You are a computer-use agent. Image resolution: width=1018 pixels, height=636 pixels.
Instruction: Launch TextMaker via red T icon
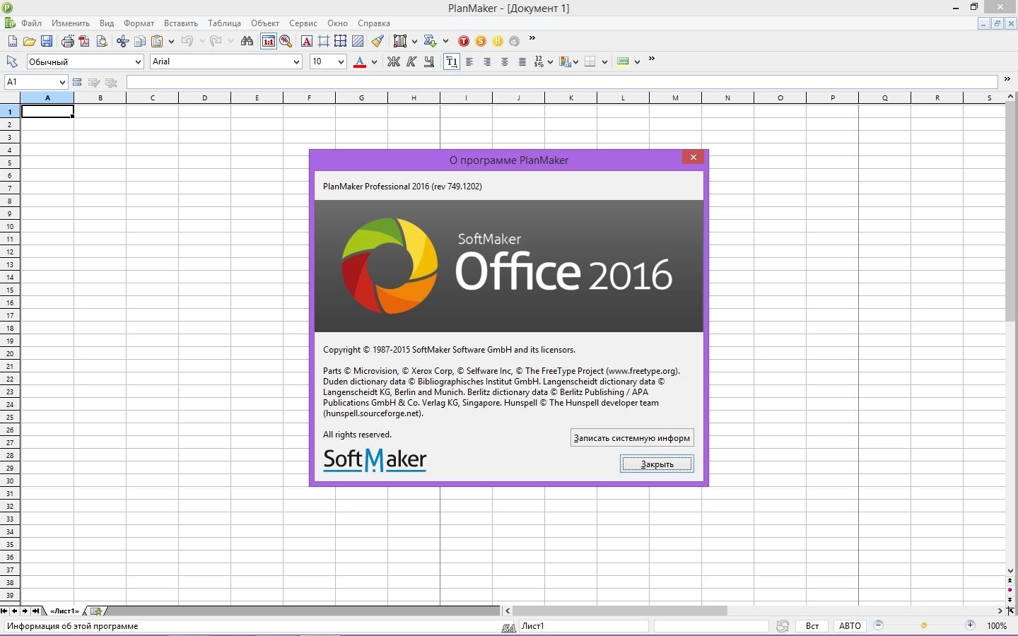[464, 41]
